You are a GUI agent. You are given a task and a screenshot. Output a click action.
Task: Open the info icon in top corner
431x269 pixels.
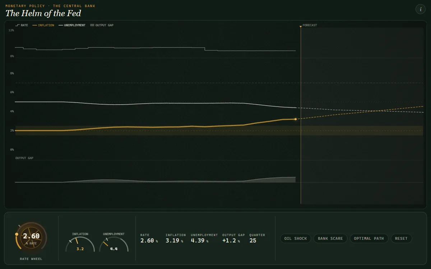(420, 9)
